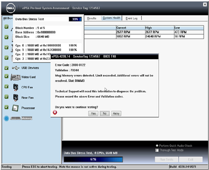Click the Validation 70344 text

(67, 70)
